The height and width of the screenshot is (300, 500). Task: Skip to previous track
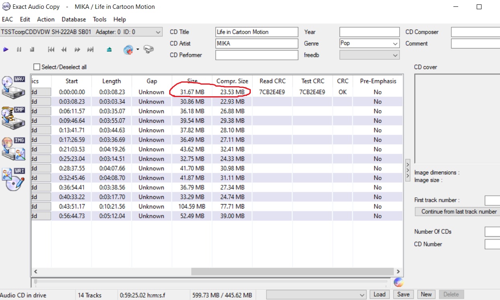click(51, 49)
